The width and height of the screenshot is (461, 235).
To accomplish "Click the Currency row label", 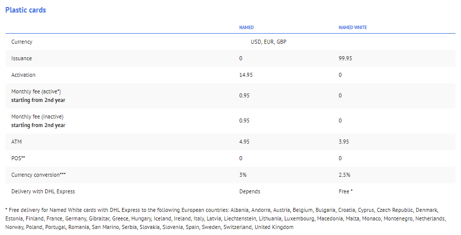I will pyautogui.click(x=22, y=42).
